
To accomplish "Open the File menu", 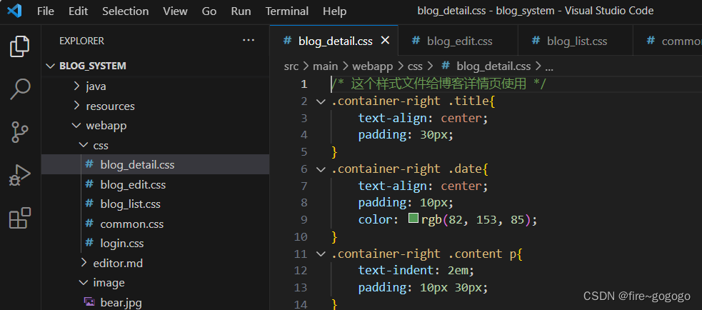I will [46, 11].
